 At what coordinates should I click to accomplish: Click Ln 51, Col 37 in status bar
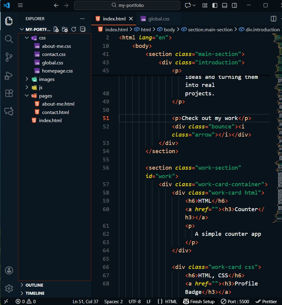[x=85, y=302]
